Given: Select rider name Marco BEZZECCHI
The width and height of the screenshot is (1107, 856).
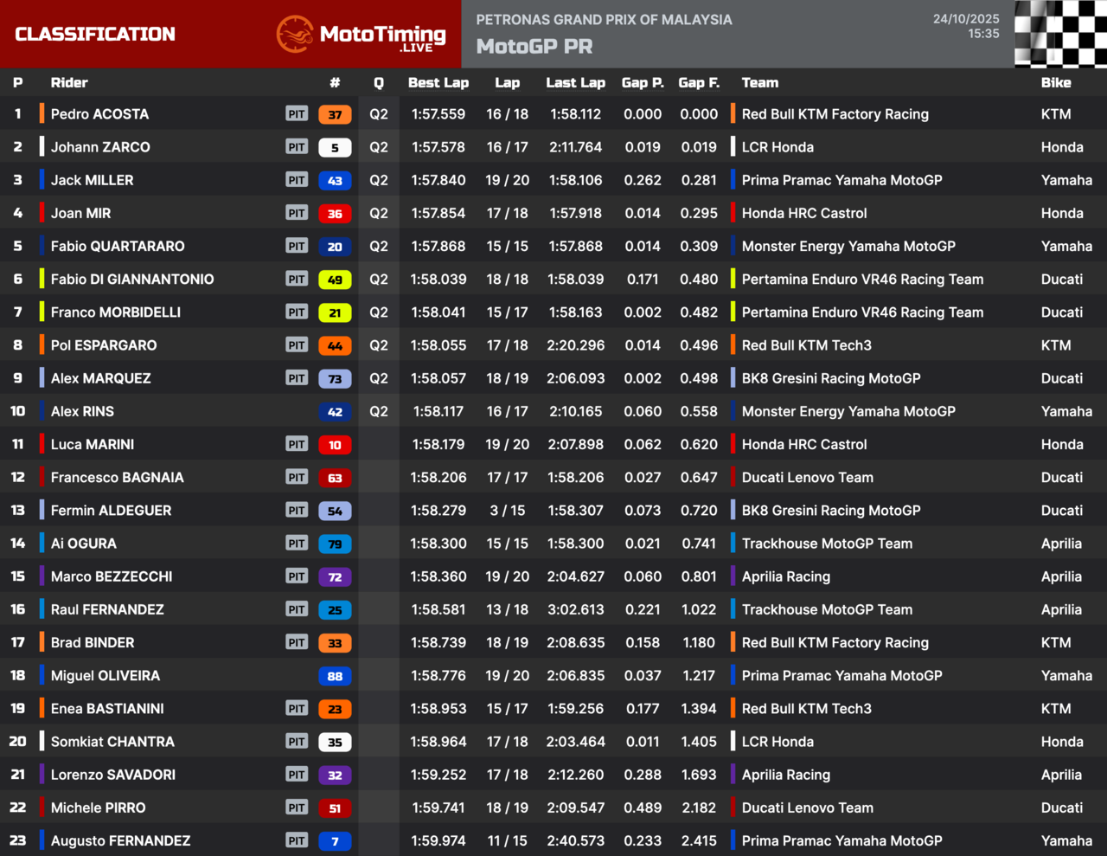Looking at the screenshot, I should [x=112, y=576].
